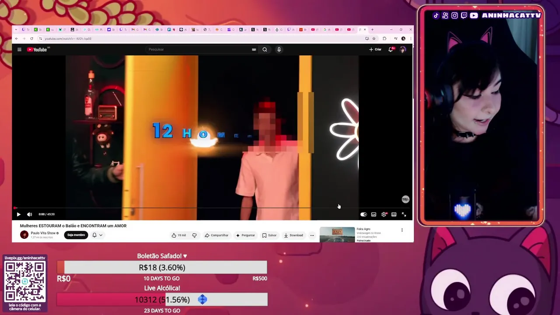Screen dimensions: 560x315
Task: Click the Boletão Safado R$18 progress bar
Action: click(162, 267)
